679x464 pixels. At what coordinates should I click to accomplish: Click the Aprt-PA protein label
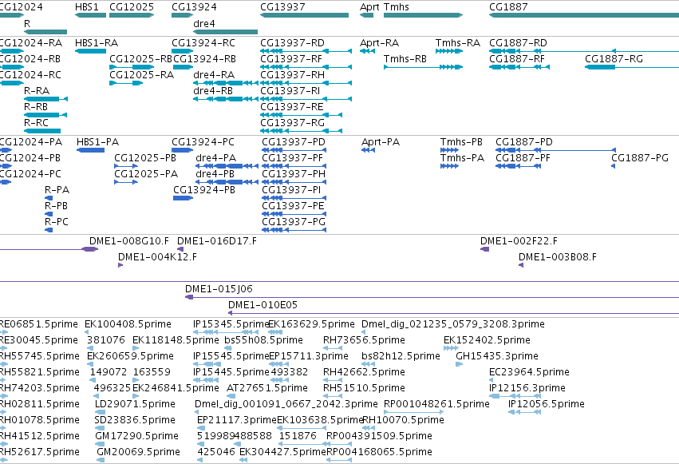(381, 142)
